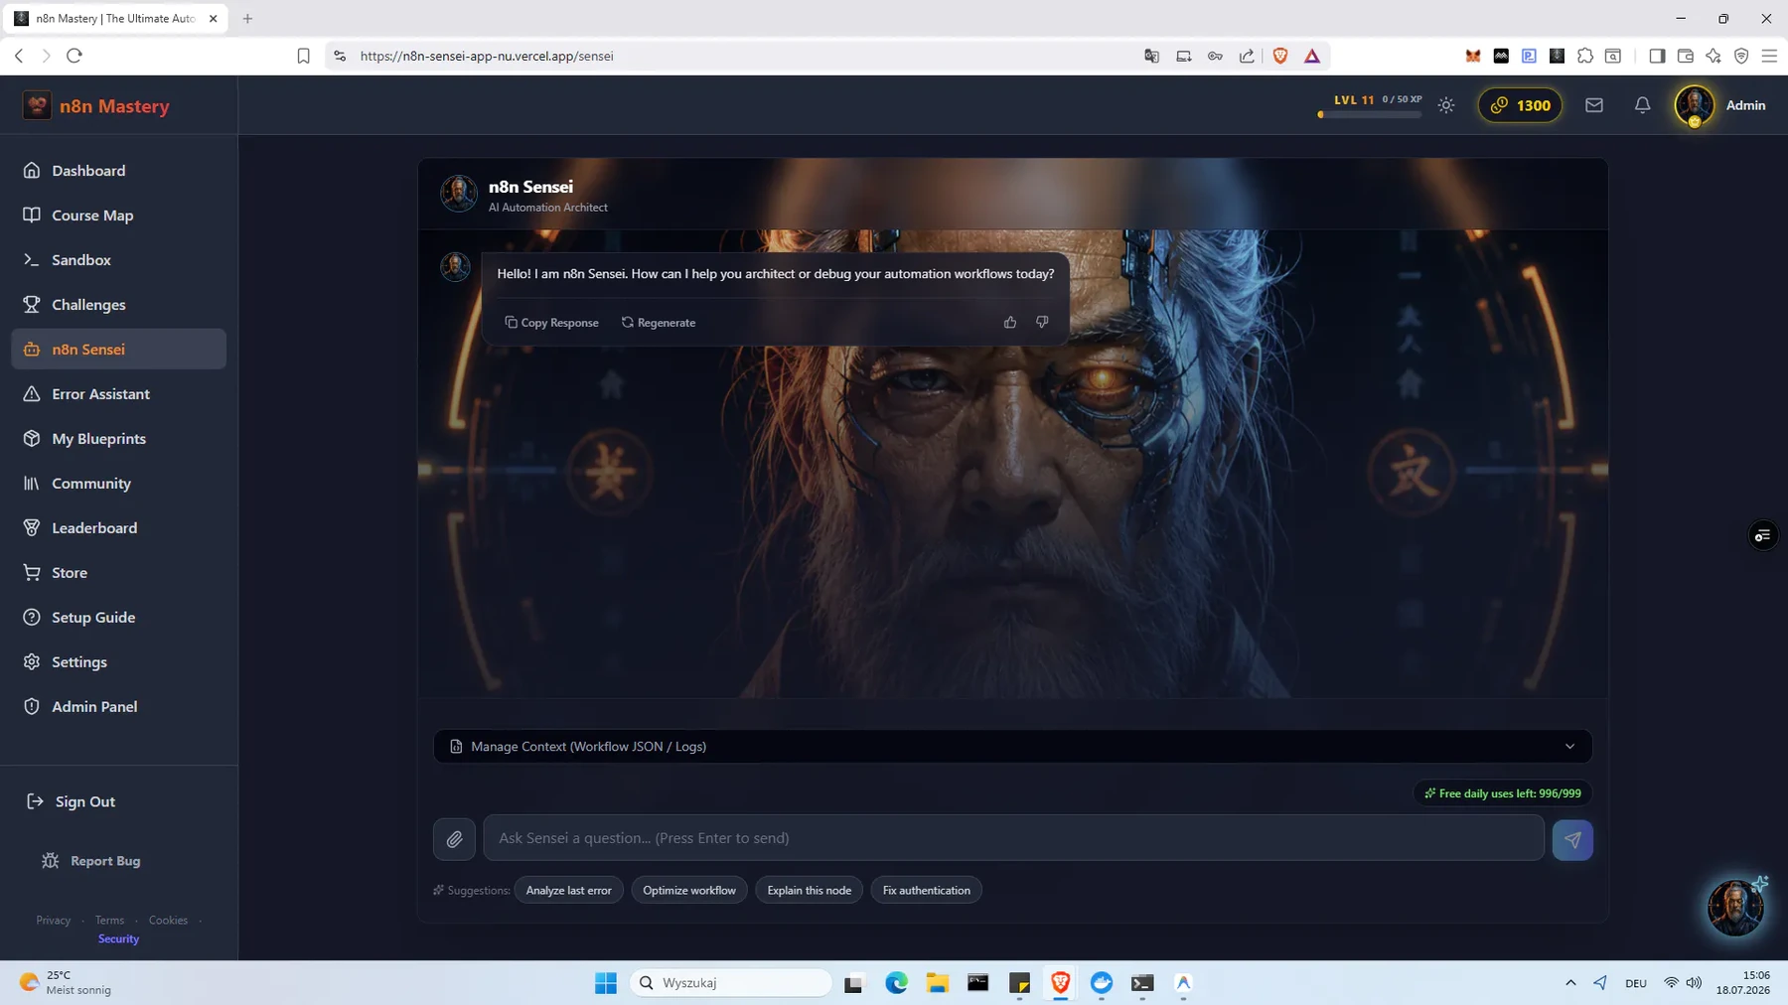Click the send message arrow button
The width and height of the screenshot is (1788, 1005).
pos(1572,840)
